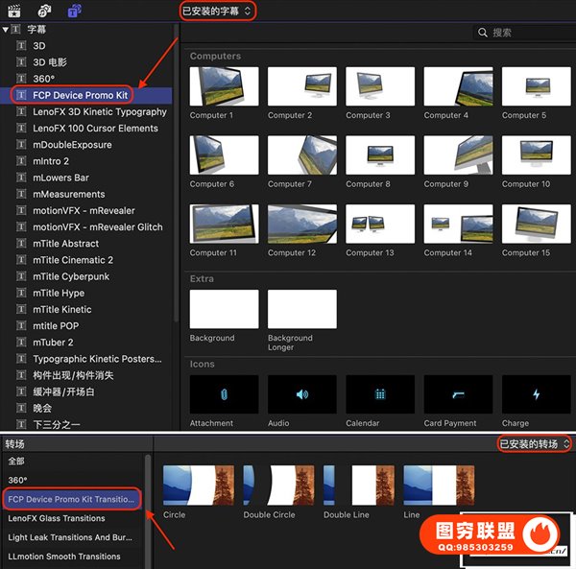
Task: Select the Card Payment icon preset
Action: pos(457,393)
